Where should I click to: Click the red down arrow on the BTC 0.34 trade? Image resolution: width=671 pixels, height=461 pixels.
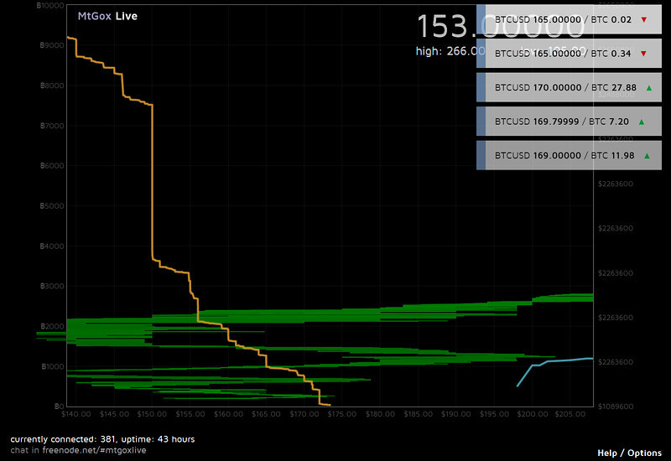[643, 54]
